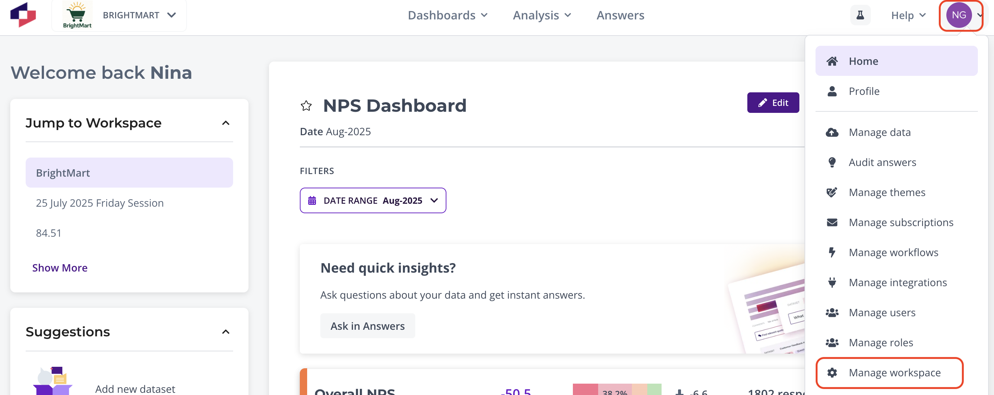994x395 pixels.
Task: Click the Manage integrations plug icon
Action: click(832, 283)
